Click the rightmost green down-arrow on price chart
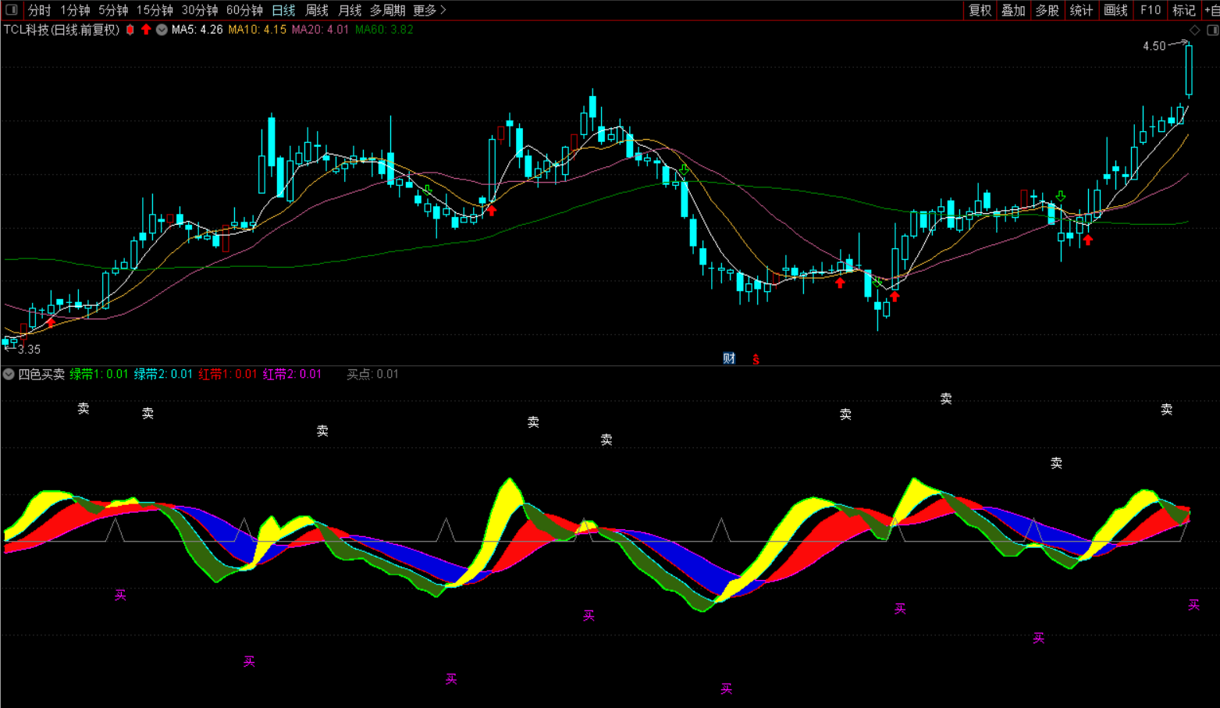The width and height of the screenshot is (1220, 708). [x=1060, y=196]
